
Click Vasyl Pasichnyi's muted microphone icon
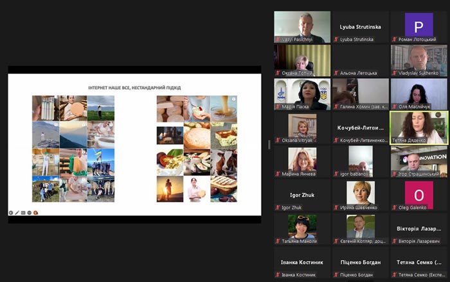point(278,40)
